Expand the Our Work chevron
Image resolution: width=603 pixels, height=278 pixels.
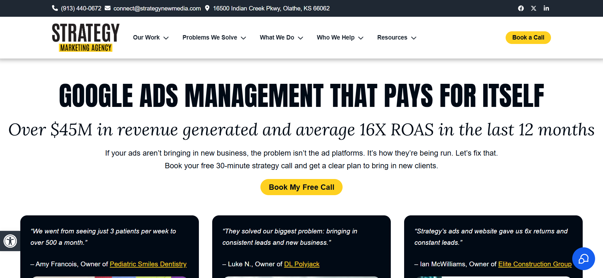pos(166,38)
